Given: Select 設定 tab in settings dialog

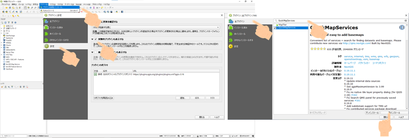Looking at the screenshot, I should (x=65, y=46).
